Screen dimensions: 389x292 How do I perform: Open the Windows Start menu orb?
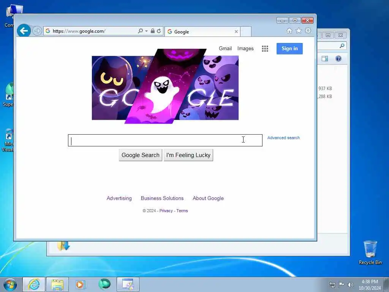10,284
